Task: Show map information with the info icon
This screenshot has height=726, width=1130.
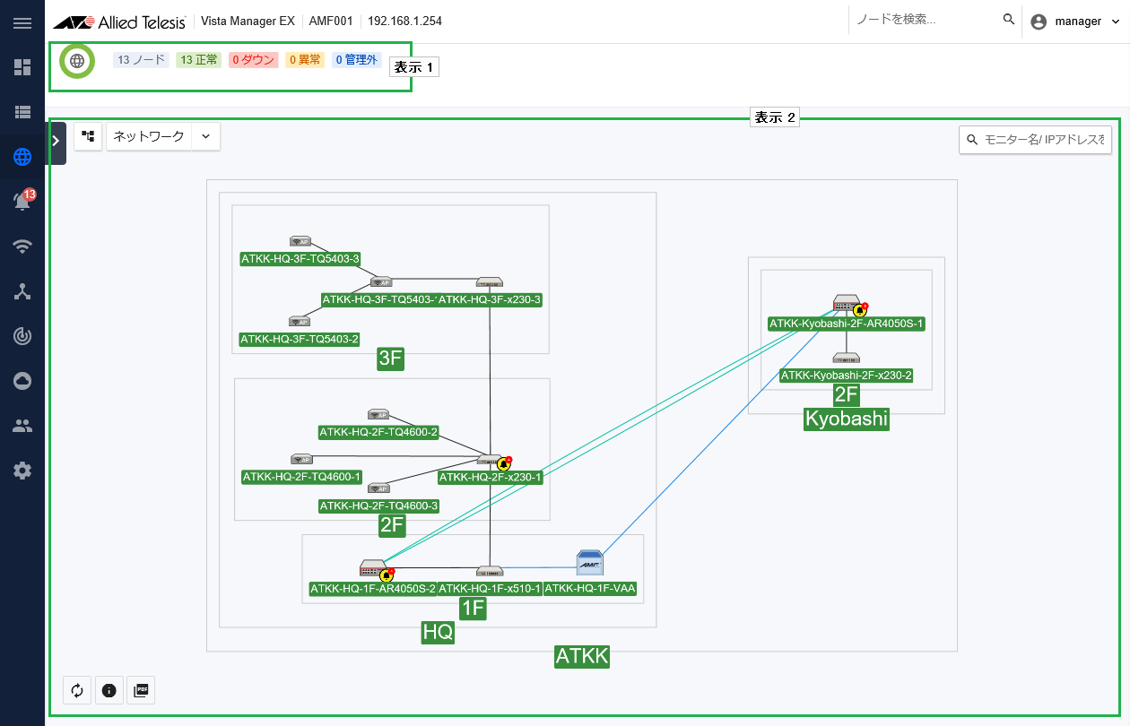Action: (x=109, y=690)
